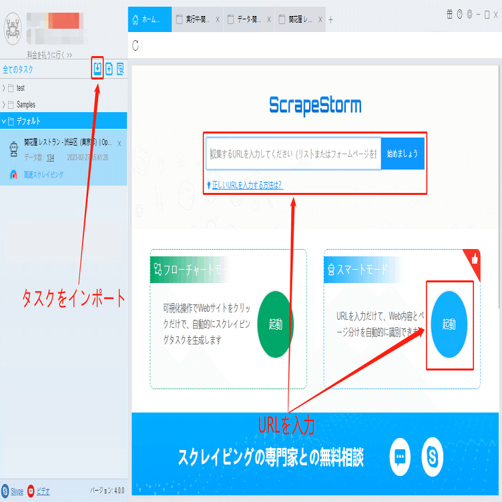Switch to the 開花屋 tab
The image size is (502, 502).
coord(300,19)
